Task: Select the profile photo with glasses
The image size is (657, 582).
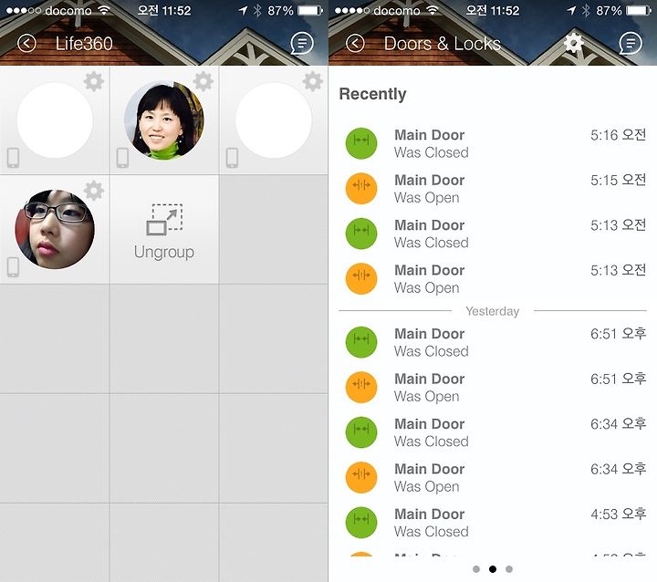Action: tap(55, 229)
